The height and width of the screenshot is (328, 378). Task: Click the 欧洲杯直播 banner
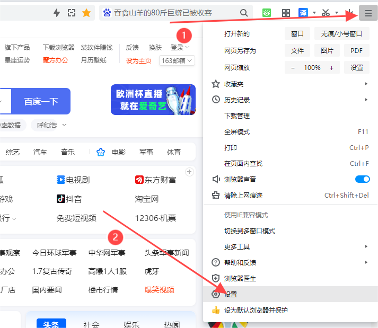click(x=153, y=100)
